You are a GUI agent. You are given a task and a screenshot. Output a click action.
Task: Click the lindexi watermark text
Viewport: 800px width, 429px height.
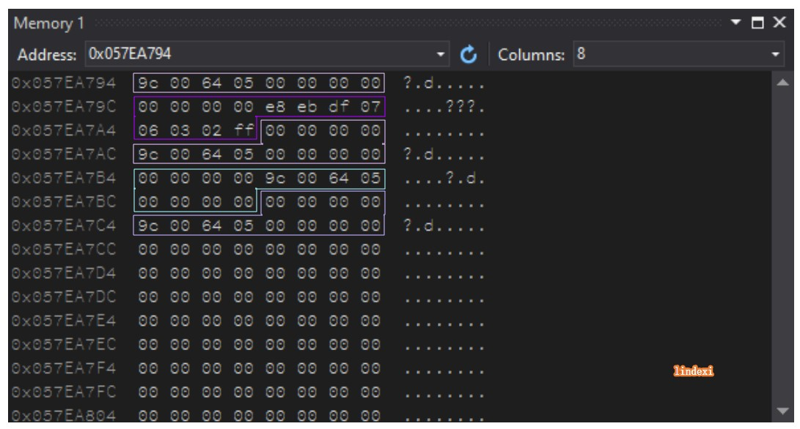pos(694,371)
